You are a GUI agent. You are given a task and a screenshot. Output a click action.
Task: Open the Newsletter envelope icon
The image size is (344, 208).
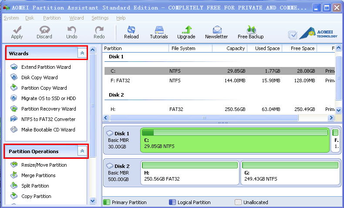pos(217,29)
